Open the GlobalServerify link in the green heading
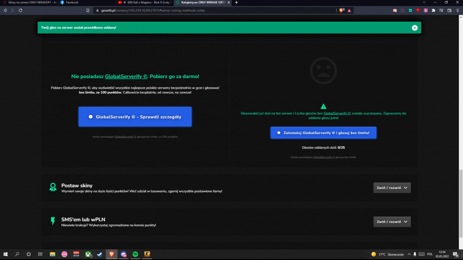Image resolution: width=463 pixels, height=260 pixels. point(126,77)
